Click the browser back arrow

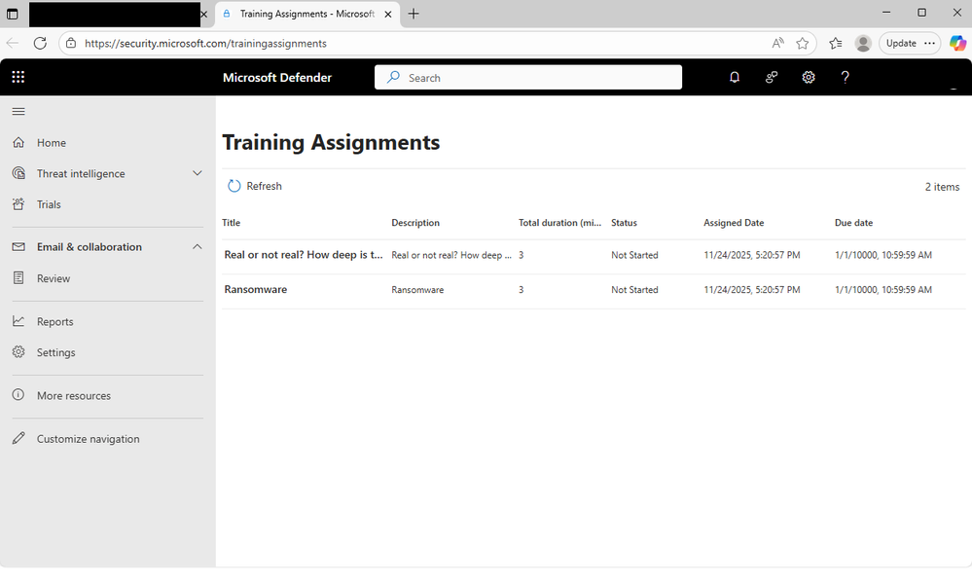(13, 44)
